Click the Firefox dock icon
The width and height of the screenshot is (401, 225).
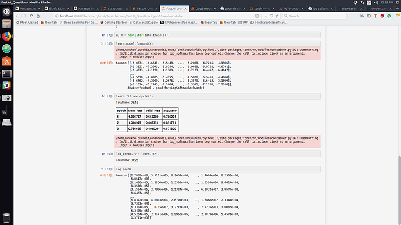tap(6, 36)
